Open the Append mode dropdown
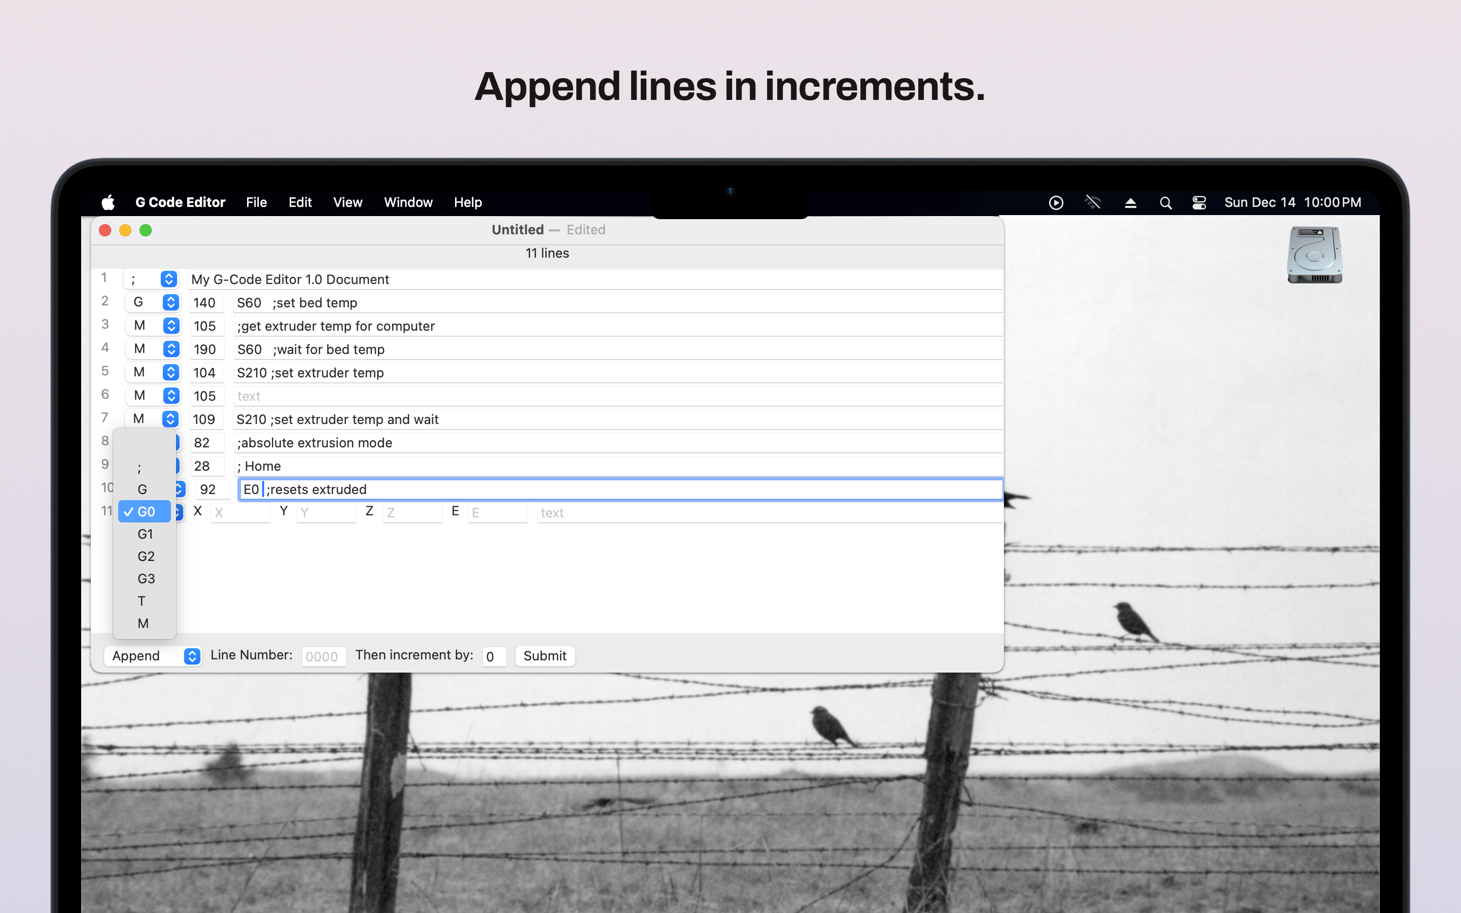Screen dimensions: 1461x913 tap(153, 656)
